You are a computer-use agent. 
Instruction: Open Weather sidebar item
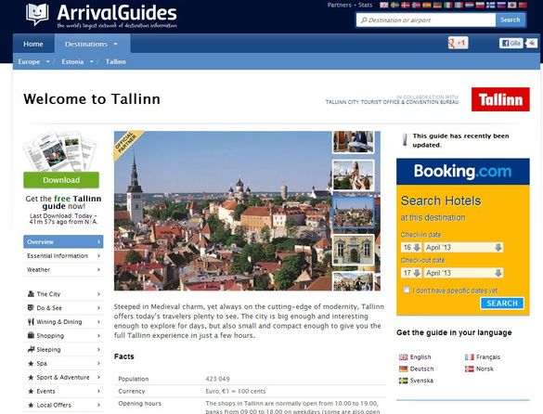63,269
